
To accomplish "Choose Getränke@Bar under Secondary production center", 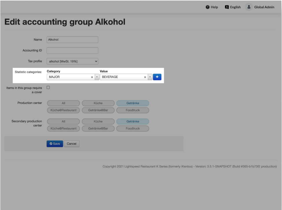I will tap(98, 128).
